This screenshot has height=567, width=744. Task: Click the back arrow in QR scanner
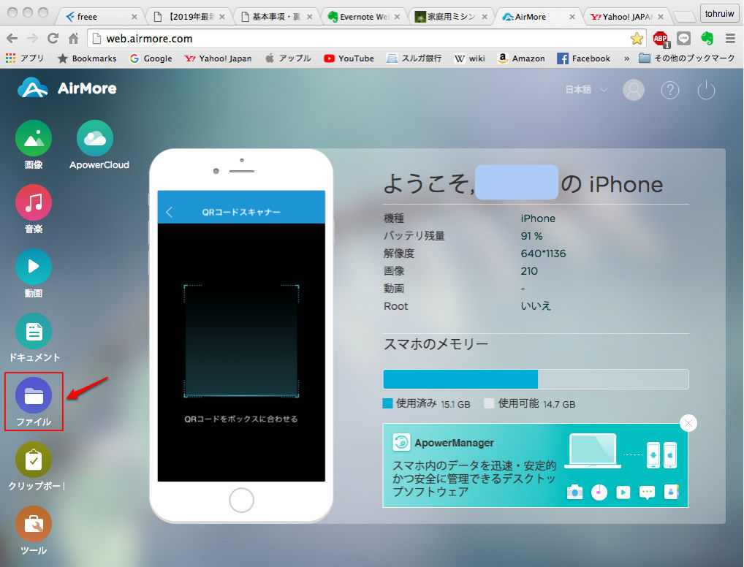click(x=170, y=212)
